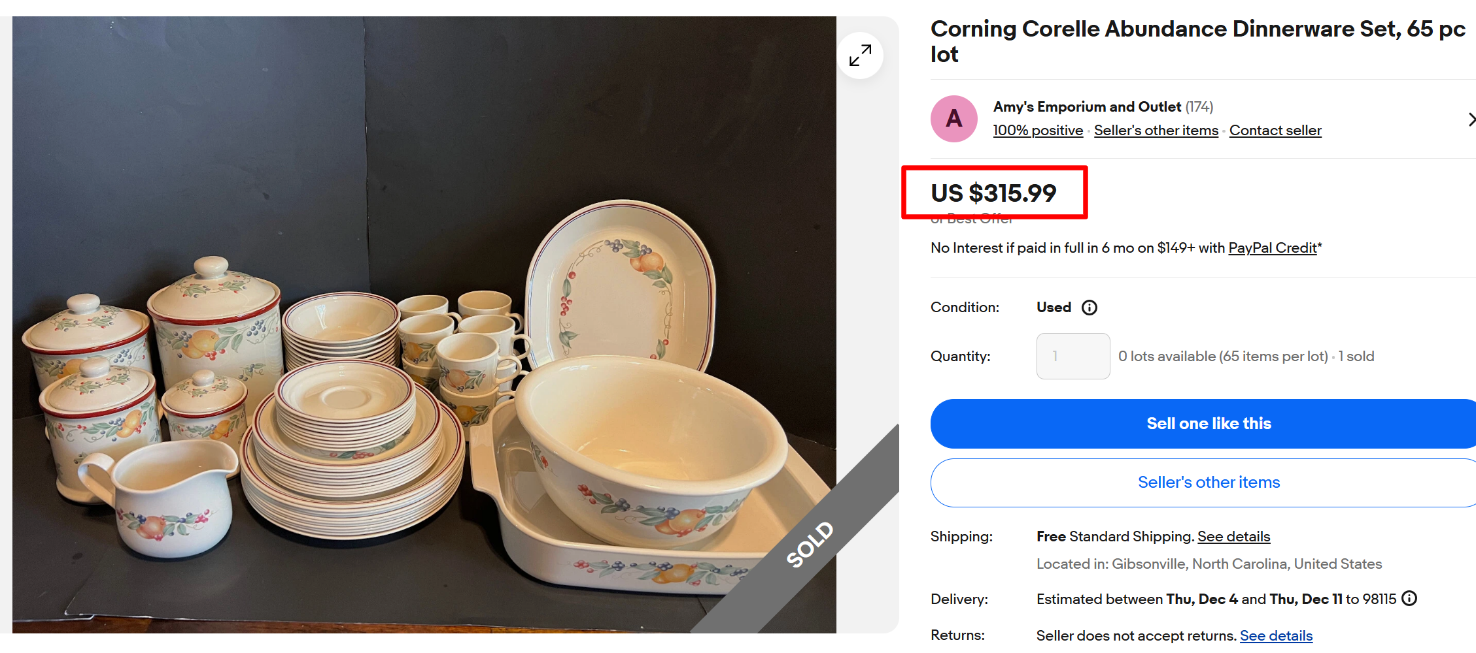
Task: Expand seller panel via right chevron arrow
Action: 1471,119
